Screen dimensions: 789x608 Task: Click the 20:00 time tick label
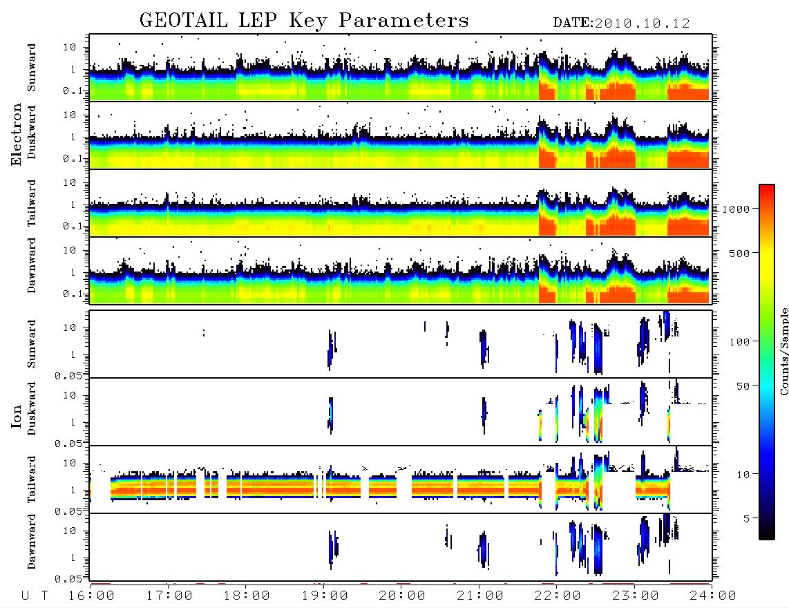coord(402,596)
